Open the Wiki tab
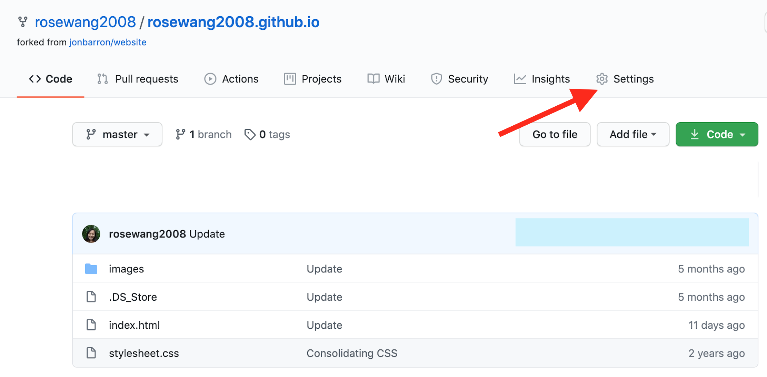 point(386,79)
